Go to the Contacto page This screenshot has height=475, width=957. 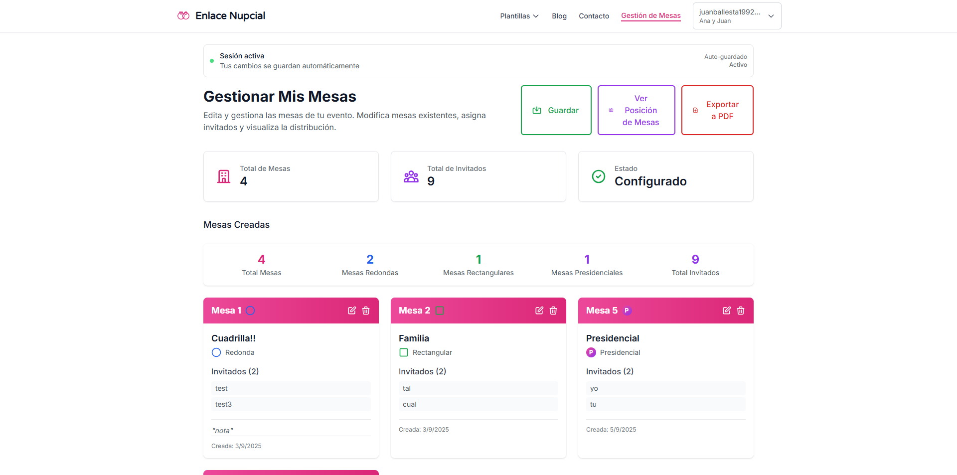pyautogui.click(x=594, y=16)
